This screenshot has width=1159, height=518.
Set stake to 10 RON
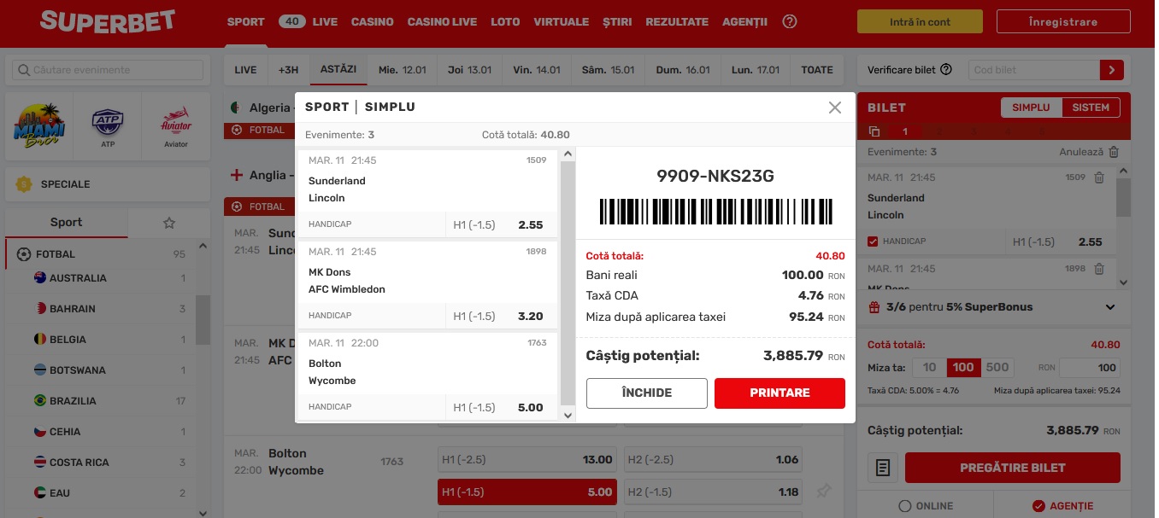(x=929, y=368)
